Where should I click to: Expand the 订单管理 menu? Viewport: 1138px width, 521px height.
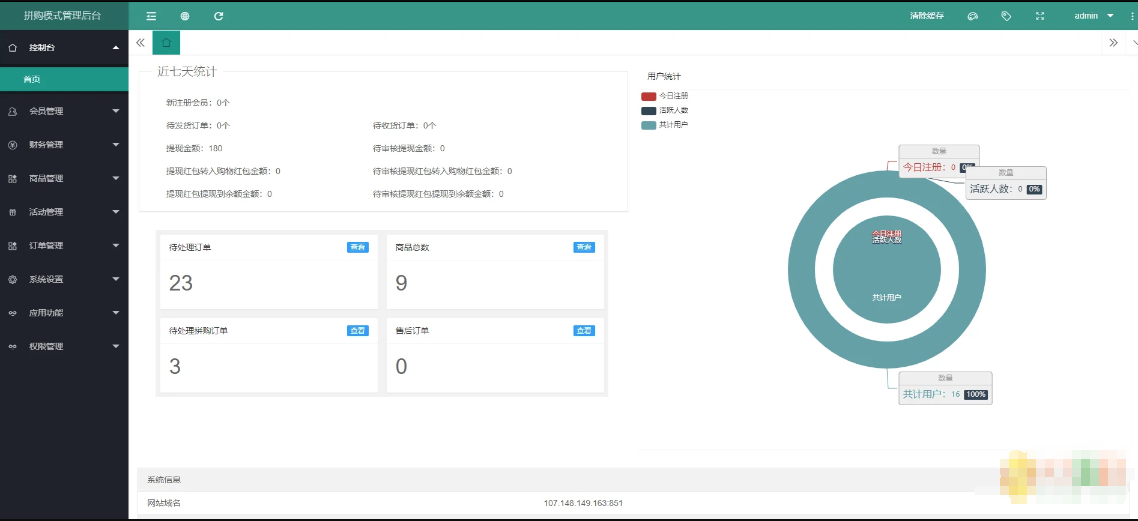coord(116,245)
